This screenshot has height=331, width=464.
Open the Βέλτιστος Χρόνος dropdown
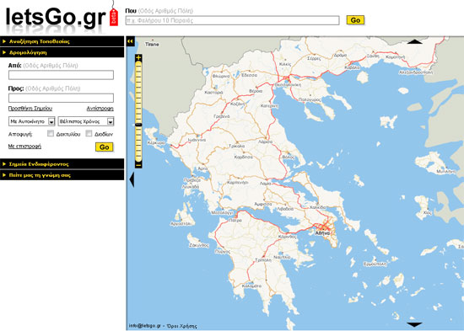point(86,121)
